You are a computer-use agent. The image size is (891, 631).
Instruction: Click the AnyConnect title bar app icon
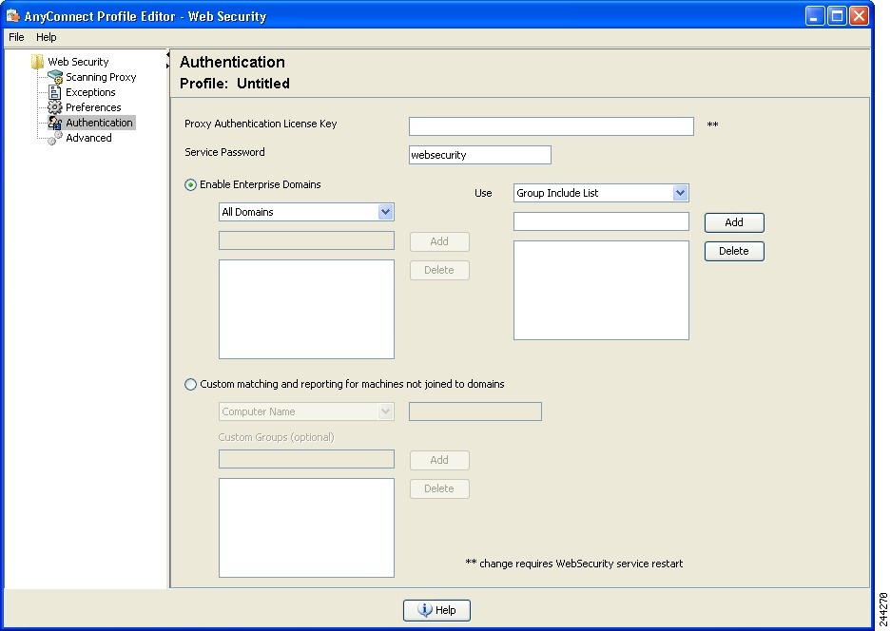point(13,15)
